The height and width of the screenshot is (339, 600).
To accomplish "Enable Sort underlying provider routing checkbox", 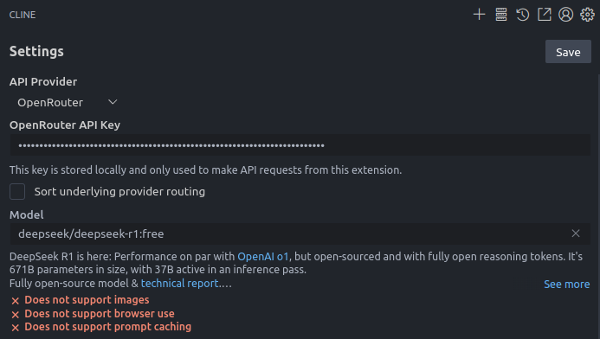I will pos(17,191).
